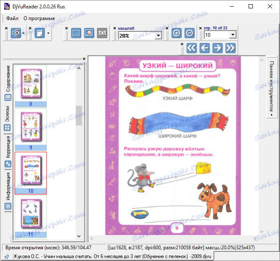Click the Коррекция wrench icon
The width and height of the screenshot is (280, 261).
(8, 164)
